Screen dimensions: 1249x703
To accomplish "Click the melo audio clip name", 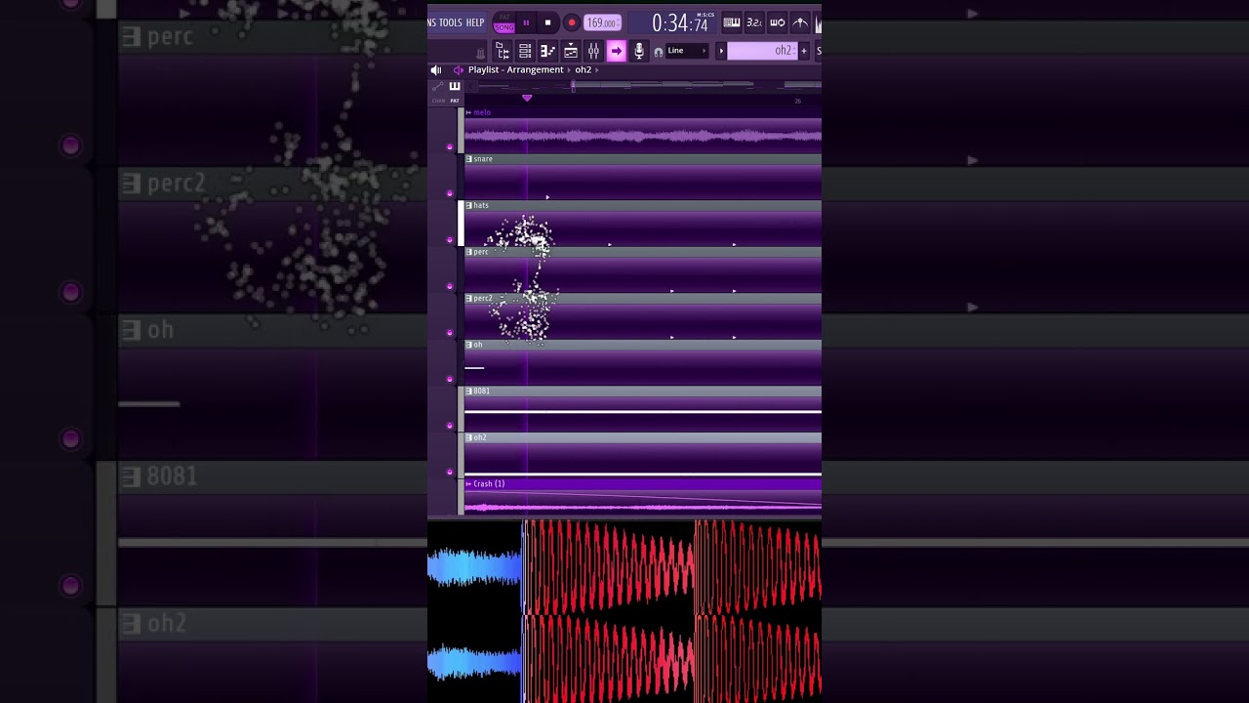I will 482,112.
